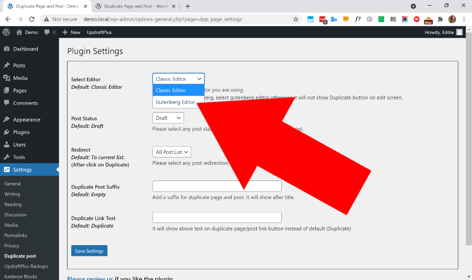Click the Duplicate Post Suffix text field
Image resolution: width=472 pixels, height=280 pixels.
pos(217,186)
